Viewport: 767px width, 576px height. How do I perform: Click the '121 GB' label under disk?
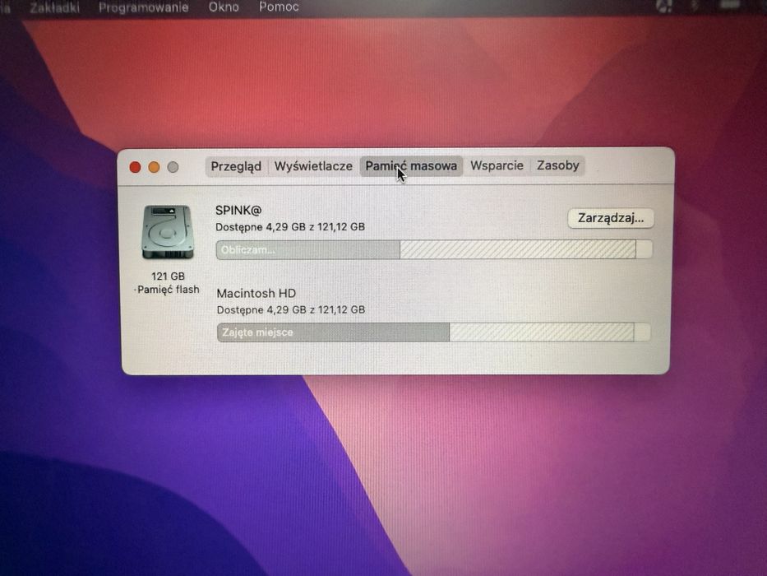pos(168,276)
